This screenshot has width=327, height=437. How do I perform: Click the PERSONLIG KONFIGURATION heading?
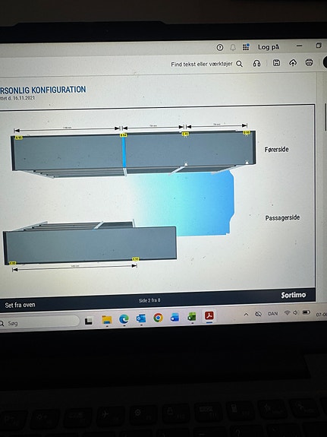click(x=42, y=90)
